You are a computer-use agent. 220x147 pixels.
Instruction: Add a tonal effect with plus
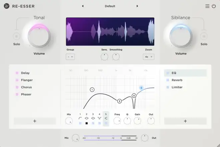pos(35,121)
